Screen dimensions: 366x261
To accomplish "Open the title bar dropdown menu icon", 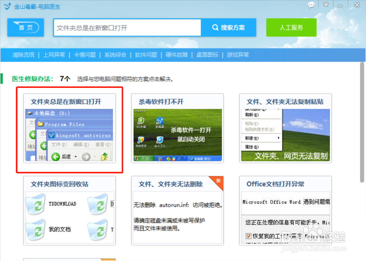I will 326,5.
